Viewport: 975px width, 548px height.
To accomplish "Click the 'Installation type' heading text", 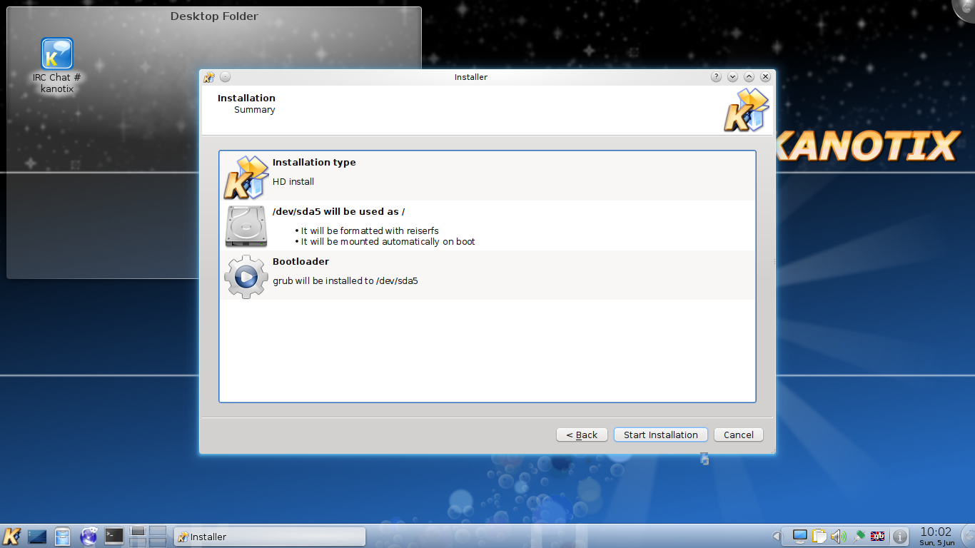I will pyautogui.click(x=314, y=163).
